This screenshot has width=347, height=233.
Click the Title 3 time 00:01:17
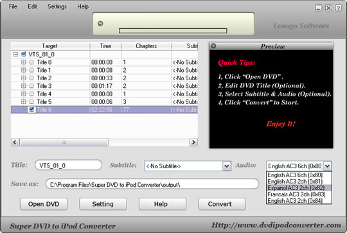pos(102,86)
